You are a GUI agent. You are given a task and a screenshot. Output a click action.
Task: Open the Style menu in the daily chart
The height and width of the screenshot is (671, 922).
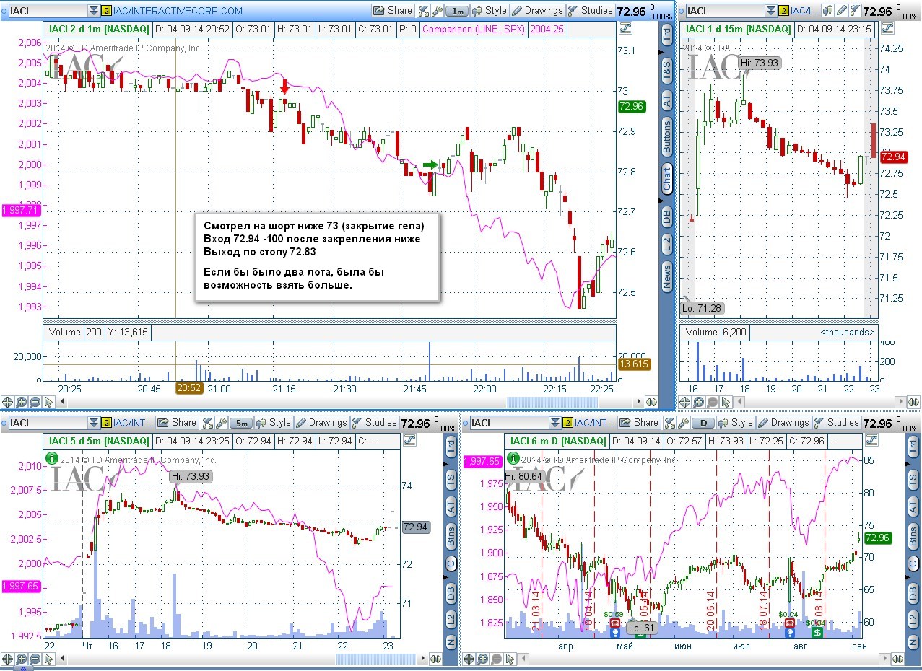pos(736,423)
